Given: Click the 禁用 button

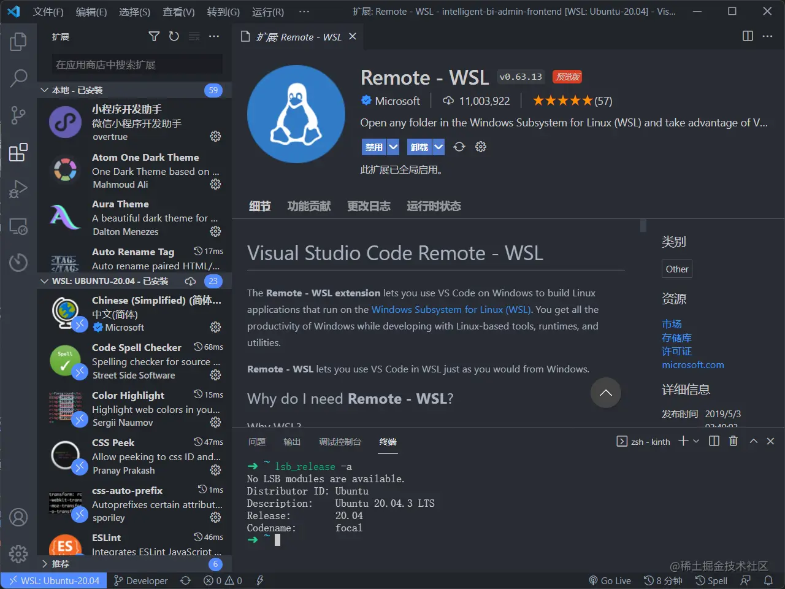Looking at the screenshot, I should (x=374, y=147).
